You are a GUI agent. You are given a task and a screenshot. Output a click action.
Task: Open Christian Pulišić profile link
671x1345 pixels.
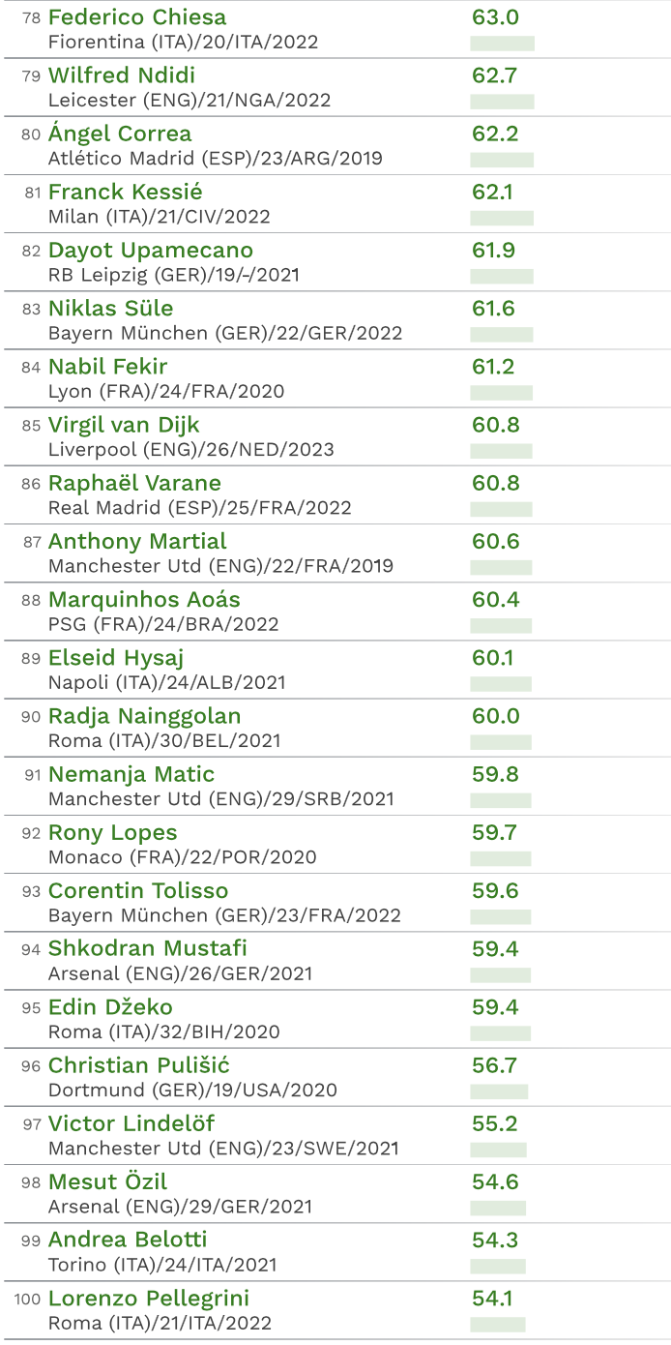(138, 1065)
